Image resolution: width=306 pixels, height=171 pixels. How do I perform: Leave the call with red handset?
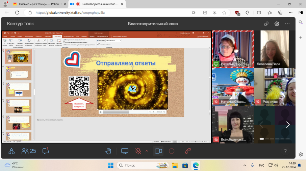[188, 151]
